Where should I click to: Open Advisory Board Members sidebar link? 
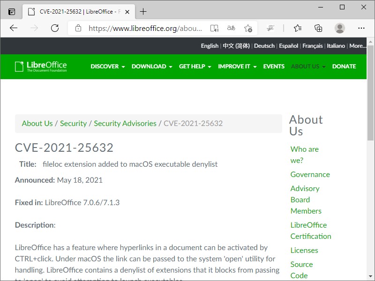[x=306, y=200]
